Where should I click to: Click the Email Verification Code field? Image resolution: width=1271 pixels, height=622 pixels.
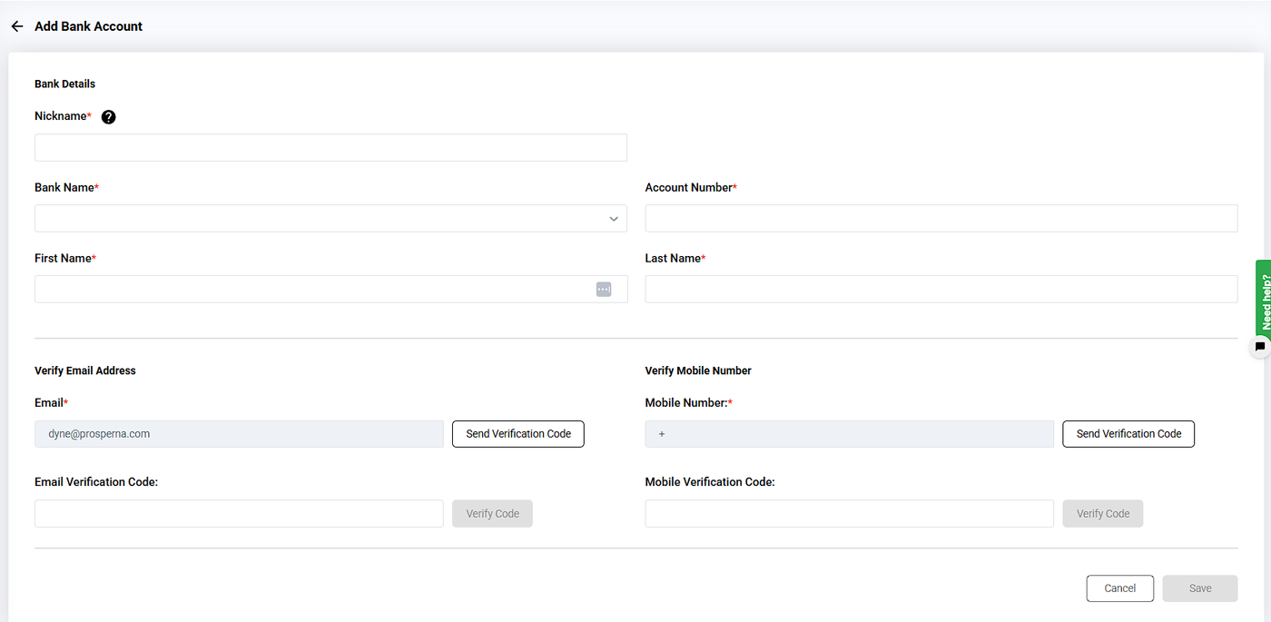(239, 514)
